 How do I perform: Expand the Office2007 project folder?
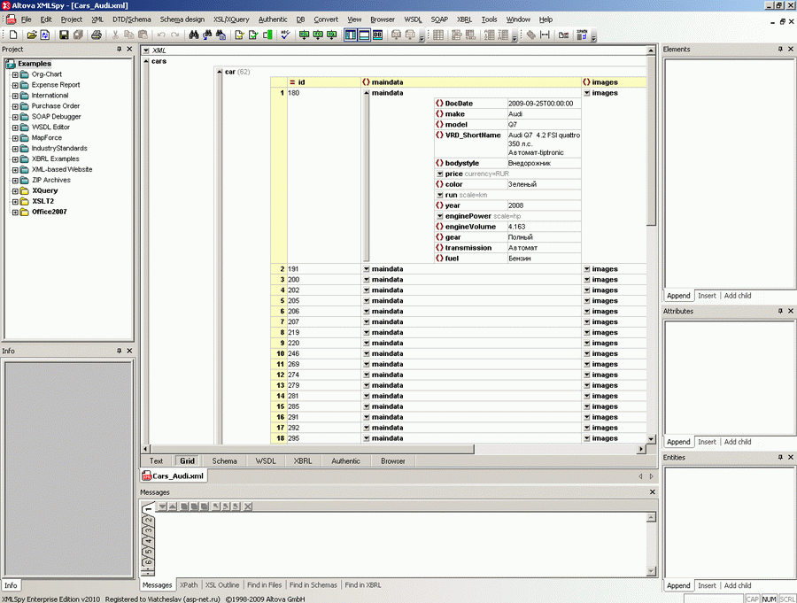click(x=15, y=212)
